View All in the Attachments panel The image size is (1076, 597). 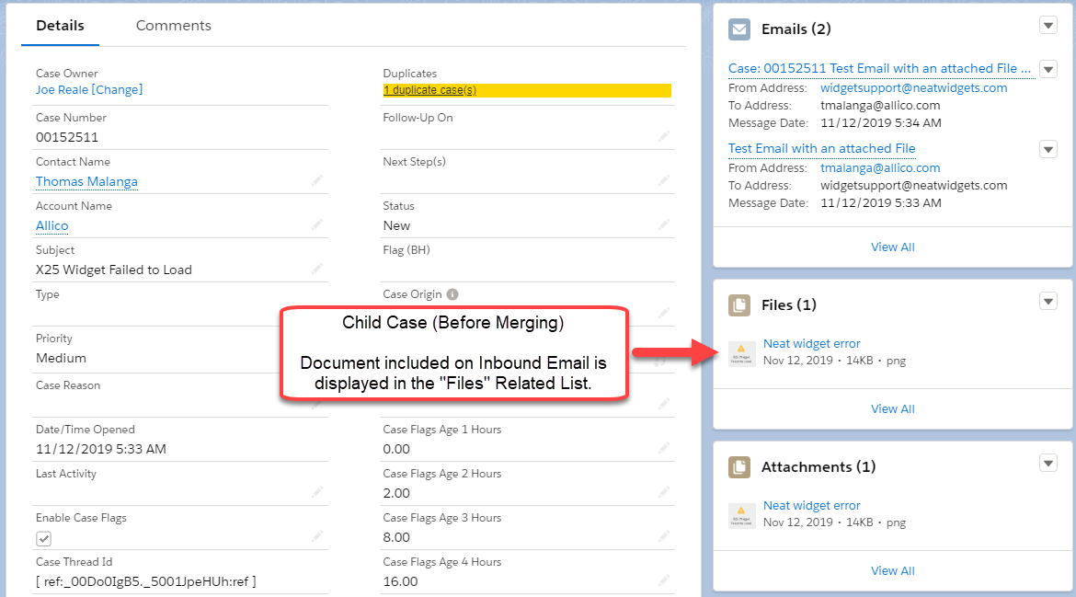(893, 571)
